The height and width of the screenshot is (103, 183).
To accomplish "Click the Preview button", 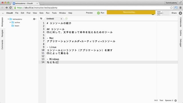I will tap(89, 13).
